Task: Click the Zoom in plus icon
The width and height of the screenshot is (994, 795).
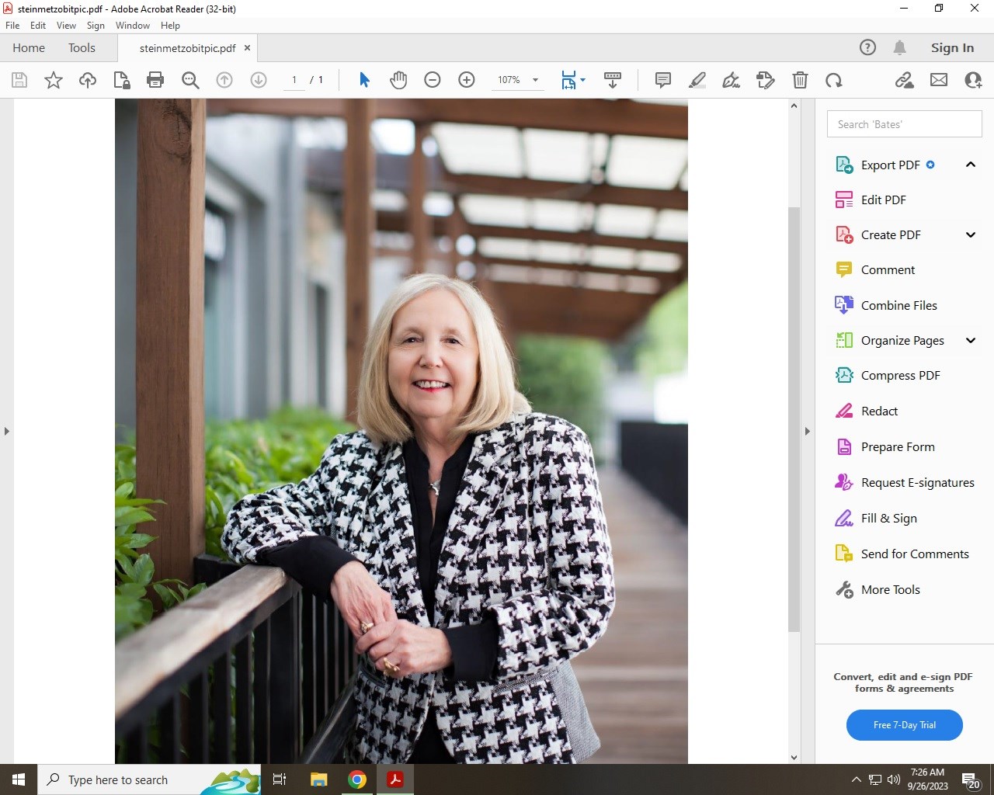Action: click(467, 80)
